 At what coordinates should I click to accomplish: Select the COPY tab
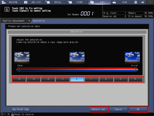click(x=99, y=2)
